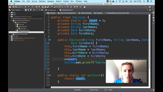Viewport: 163px width, 92px height.
Task: Click fold marker beside line 20
Action: [50, 75]
